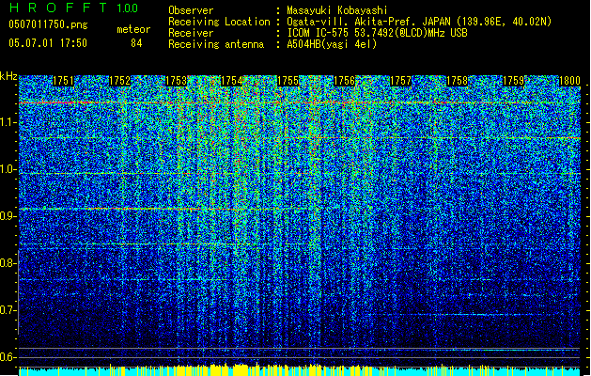Click the 1757 time marker
Image resolution: width=591 pixels, height=376 pixels.
(x=400, y=81)
